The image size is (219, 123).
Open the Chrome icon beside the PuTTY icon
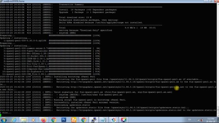coord(83,120)
